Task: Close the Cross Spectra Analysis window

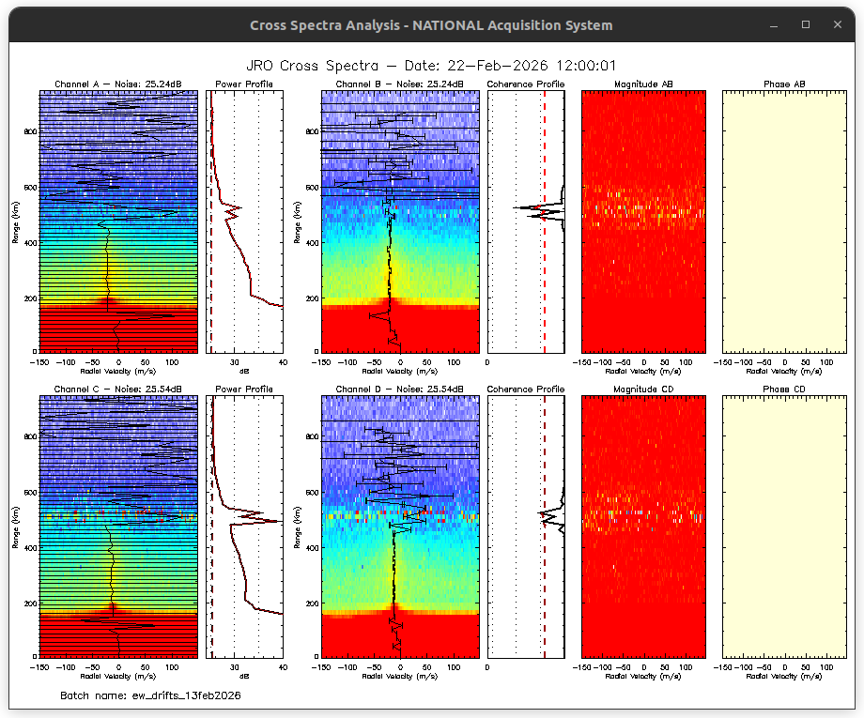Action: 837,24
